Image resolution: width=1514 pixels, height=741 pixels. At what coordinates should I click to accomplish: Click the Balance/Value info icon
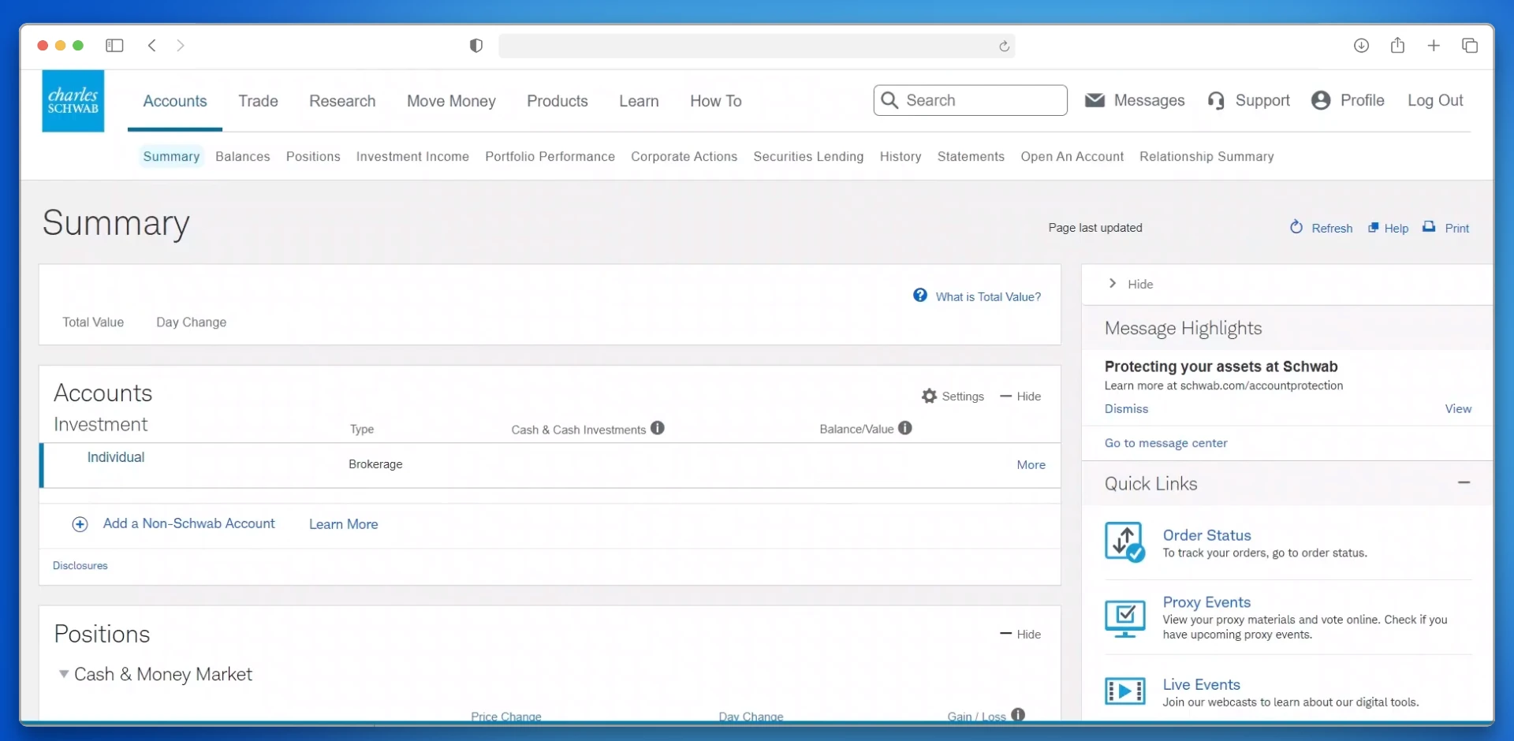point(905,428)
